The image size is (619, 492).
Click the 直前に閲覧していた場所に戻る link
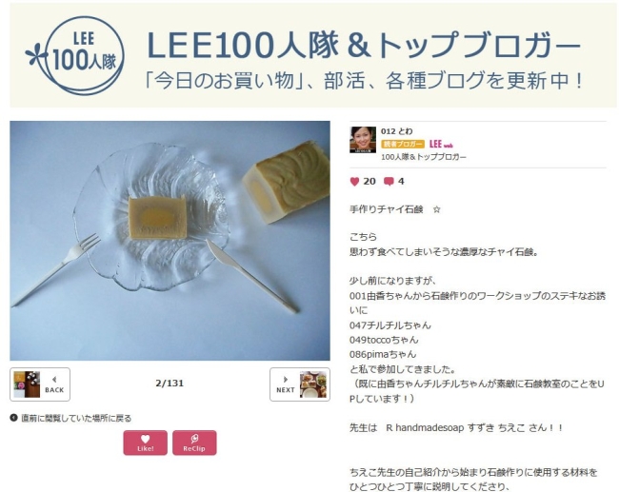(x=70, y=418)
